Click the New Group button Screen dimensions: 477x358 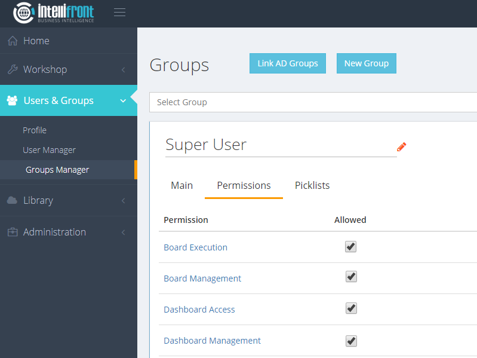pyautogui.click(x=366, y=63)
